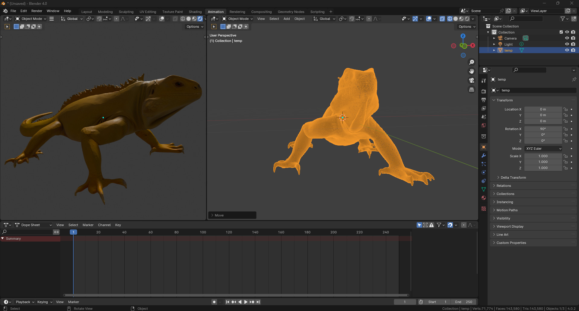Open the Keying popover

point(45,302)
